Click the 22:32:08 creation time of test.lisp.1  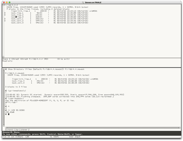pos(72,13)
